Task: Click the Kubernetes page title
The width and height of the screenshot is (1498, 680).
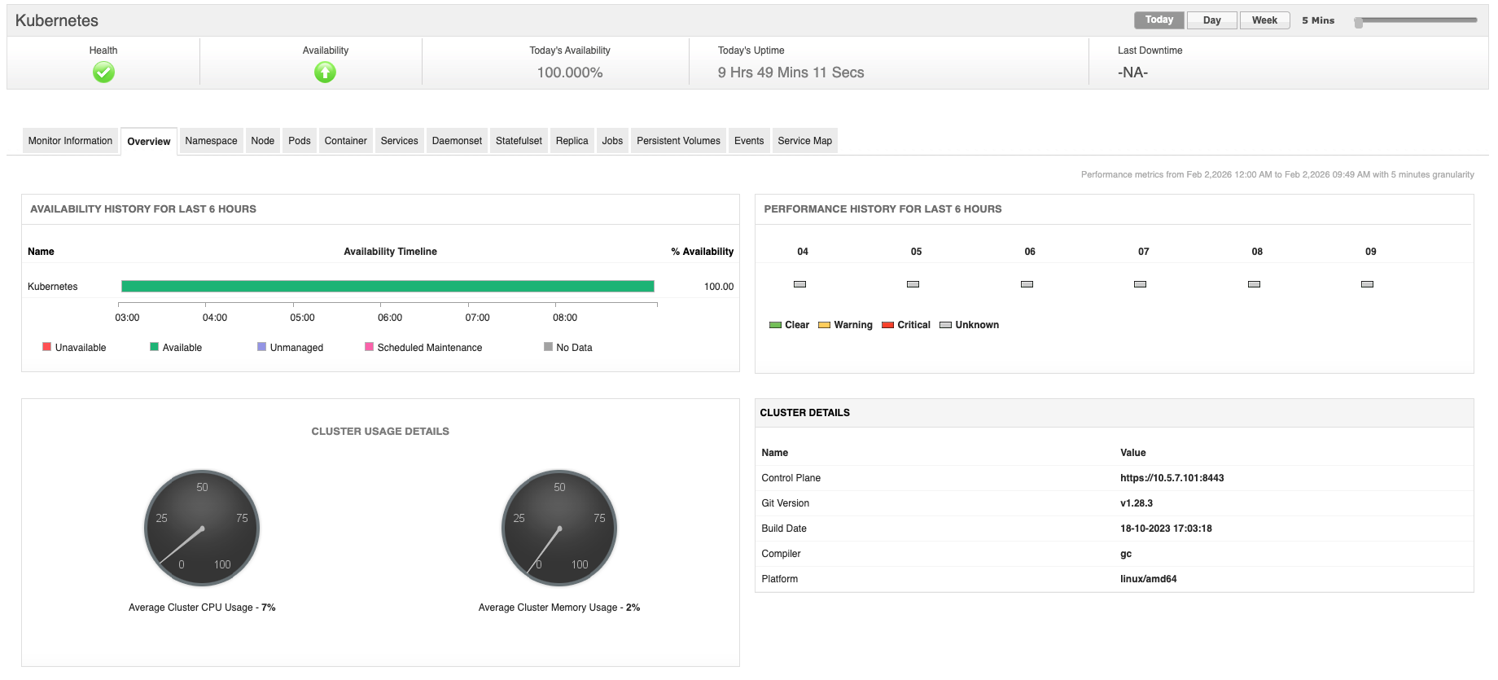Action: point(57,20)
